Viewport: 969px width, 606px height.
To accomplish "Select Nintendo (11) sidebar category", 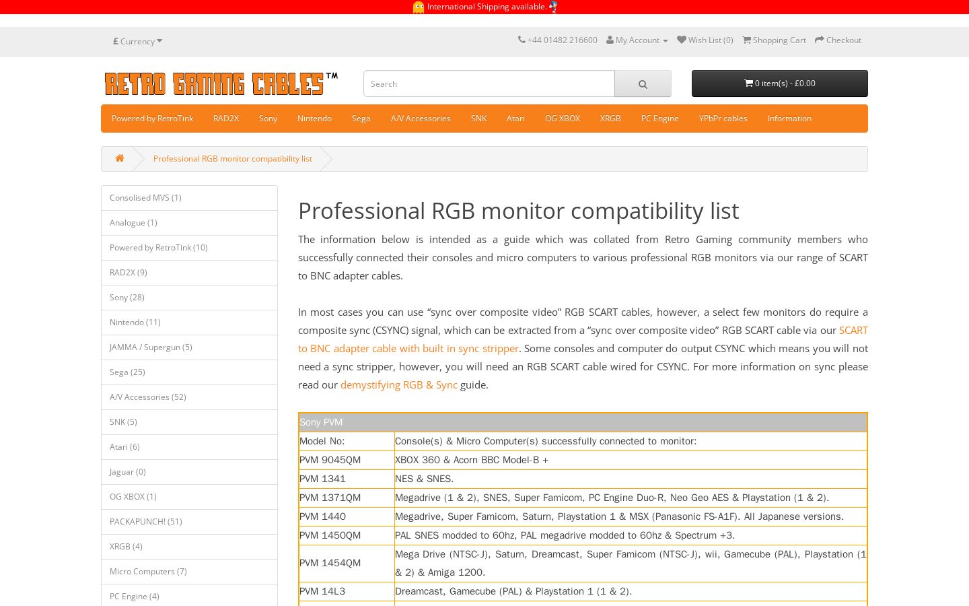I will click(x=189, y=323).
